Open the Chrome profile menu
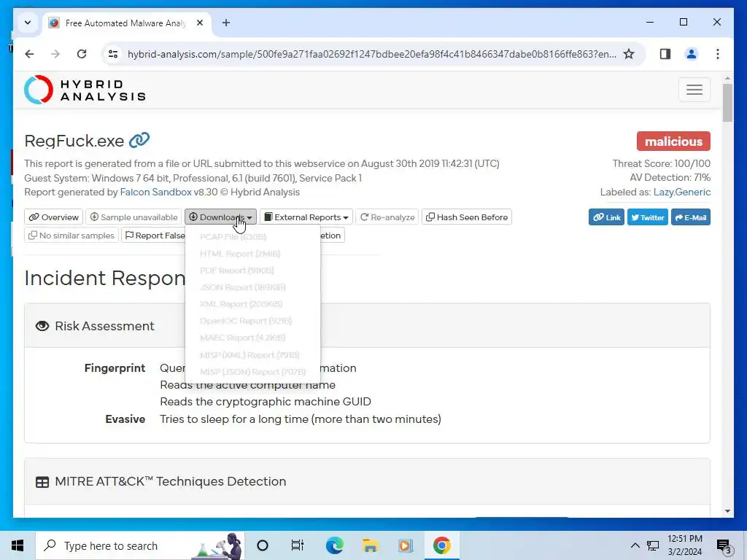 click(692, 54)
